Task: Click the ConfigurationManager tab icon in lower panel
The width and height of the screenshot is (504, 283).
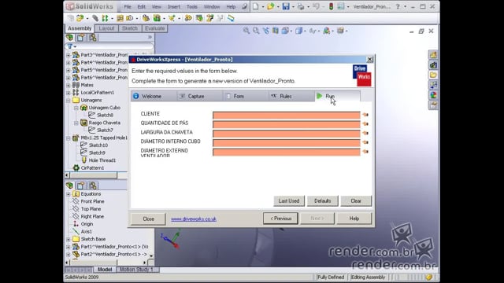Action: pos(93,186)
